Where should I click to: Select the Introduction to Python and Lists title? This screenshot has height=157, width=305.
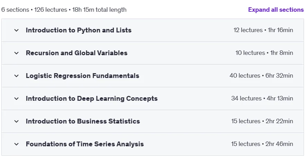pos(78,30)
